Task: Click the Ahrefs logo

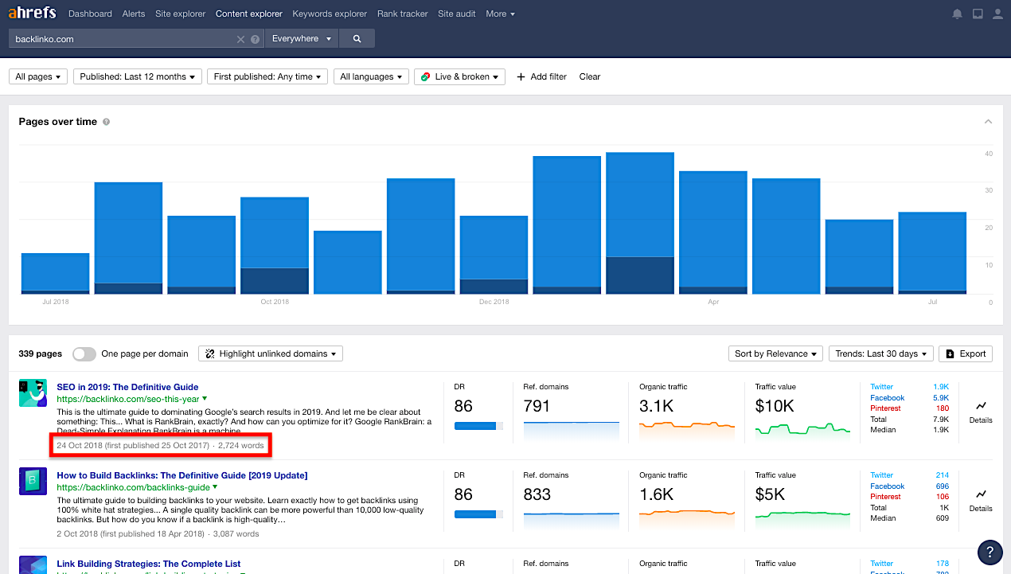Action: (x=32, y=13)
